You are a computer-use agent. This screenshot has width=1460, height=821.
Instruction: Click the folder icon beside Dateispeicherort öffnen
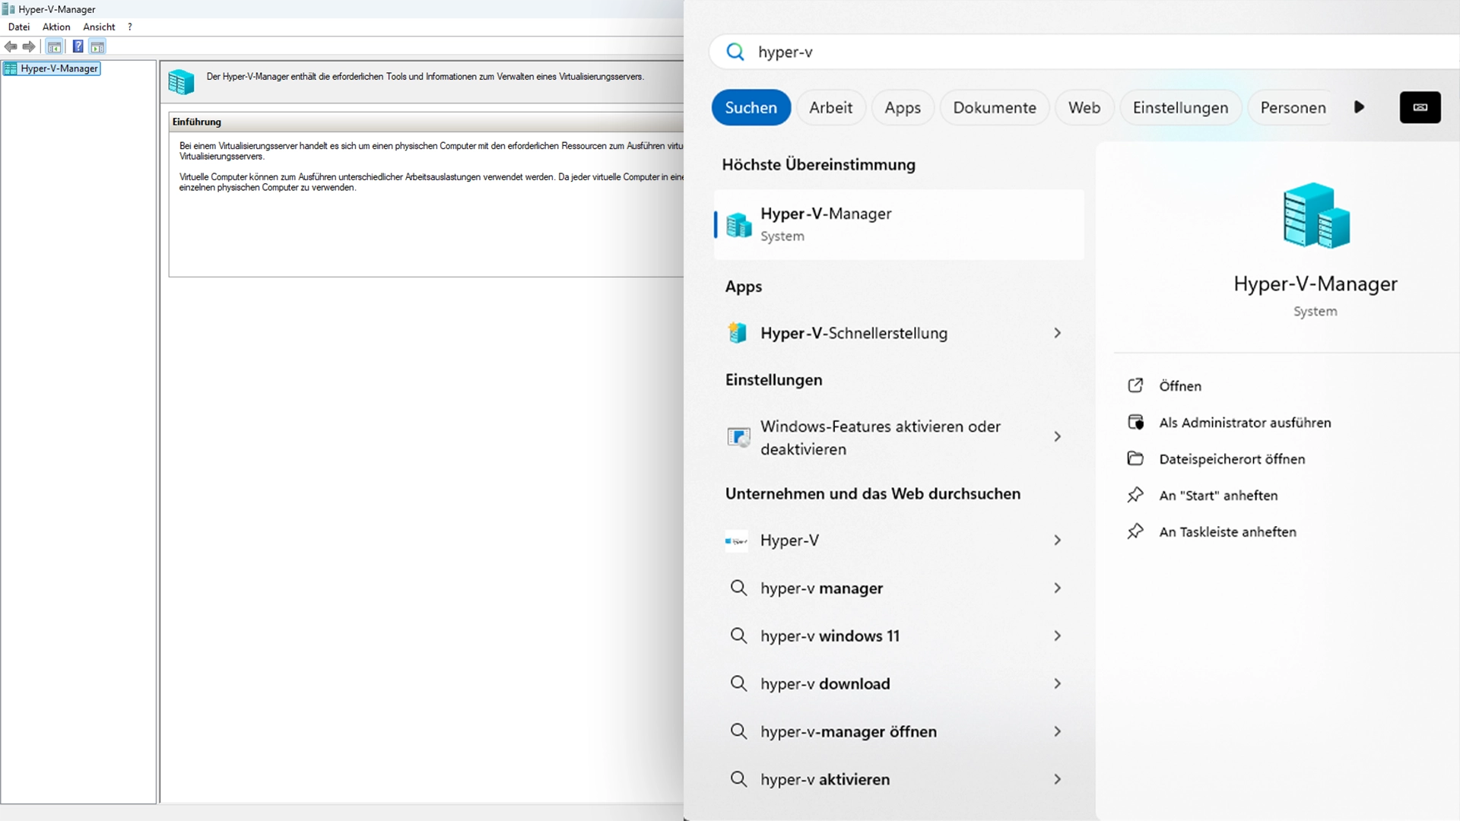pyautogui.click(x=1135, y=458)
